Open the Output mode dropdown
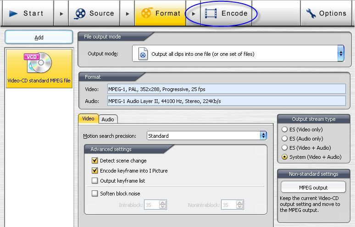Screen dimensions: 355x227 pos(238,54)
